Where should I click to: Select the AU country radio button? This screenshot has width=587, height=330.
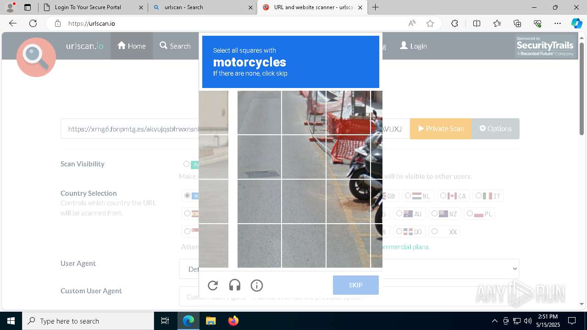tap(399, 214)
